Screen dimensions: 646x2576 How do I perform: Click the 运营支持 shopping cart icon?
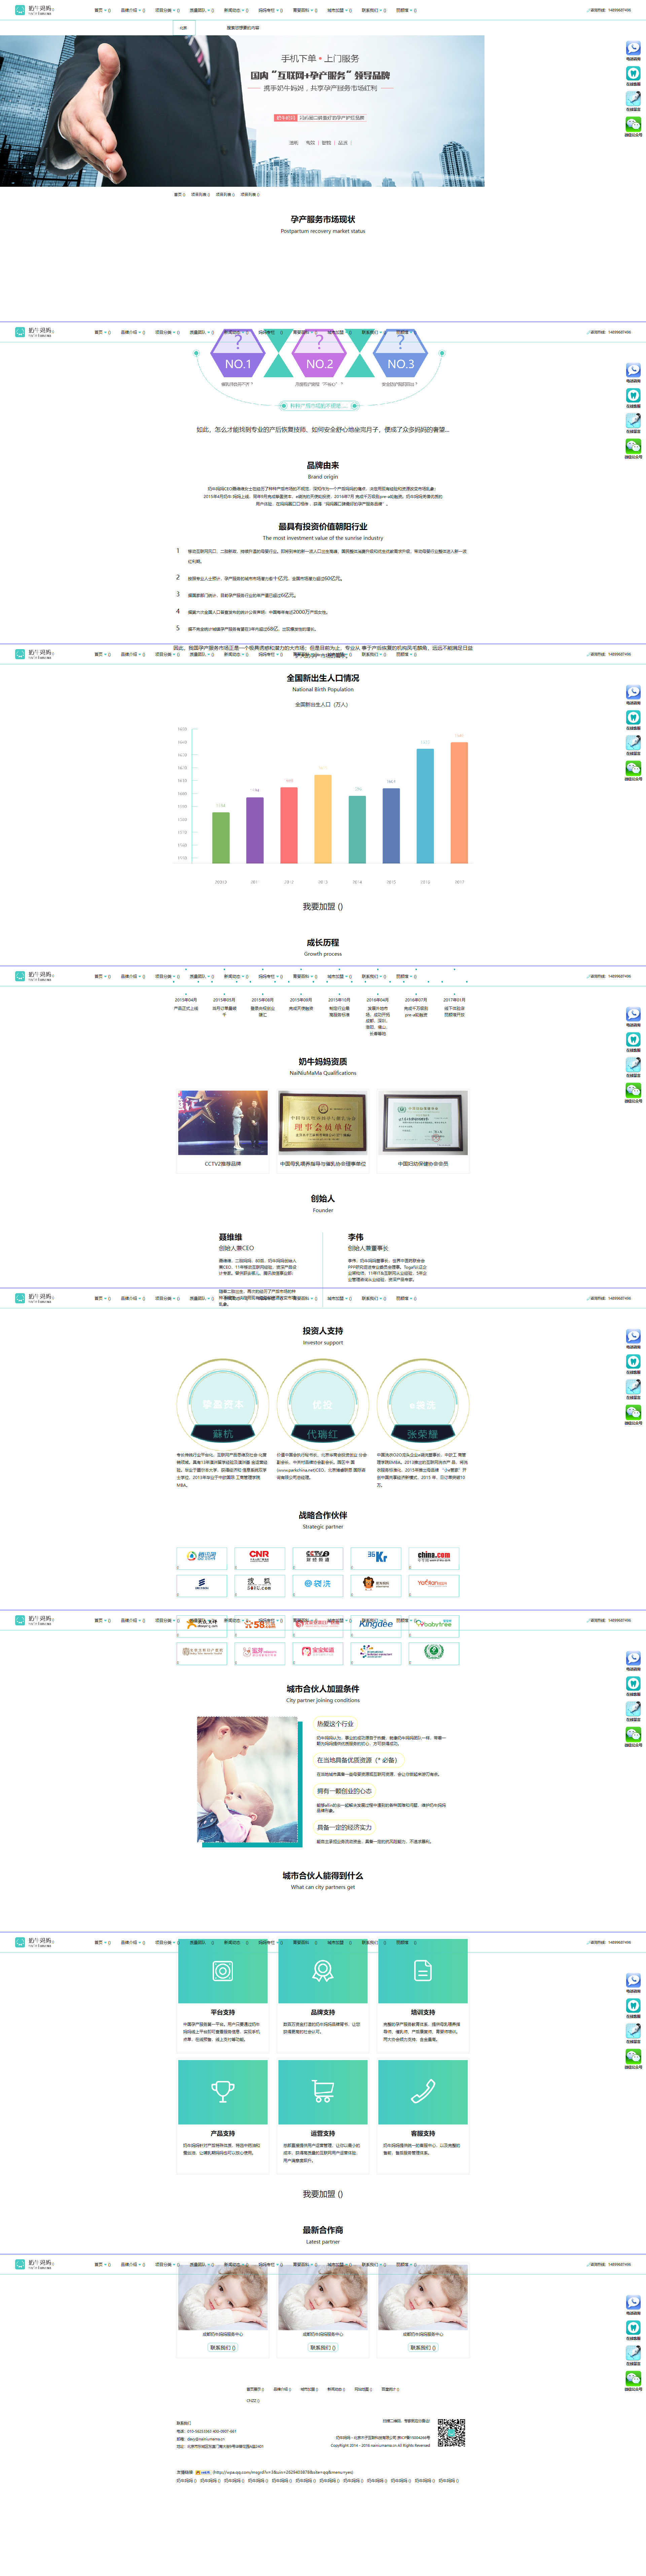tap(323, 2091)
